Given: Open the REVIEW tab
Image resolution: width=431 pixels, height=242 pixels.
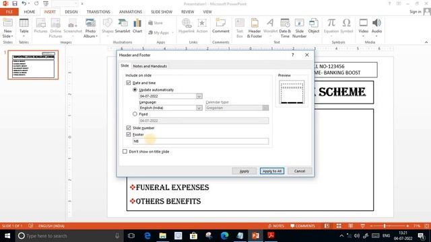Looking at the screenshot, I should tap(188, 12).
